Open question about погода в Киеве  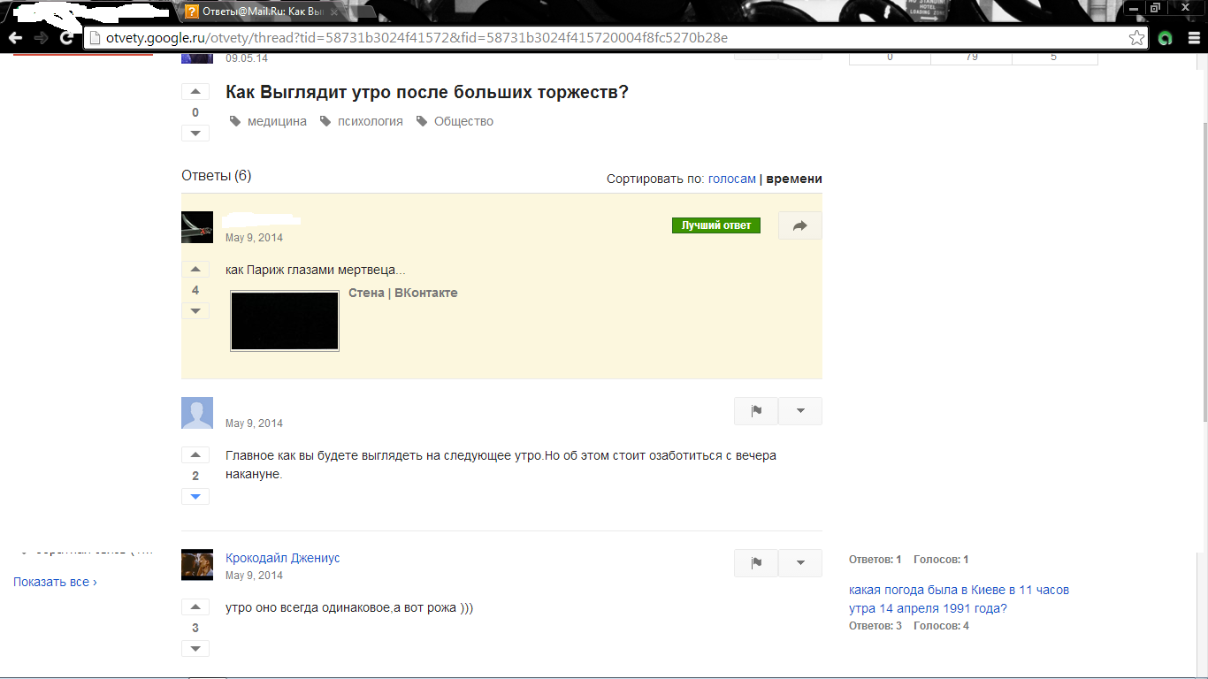coord(959,599)
